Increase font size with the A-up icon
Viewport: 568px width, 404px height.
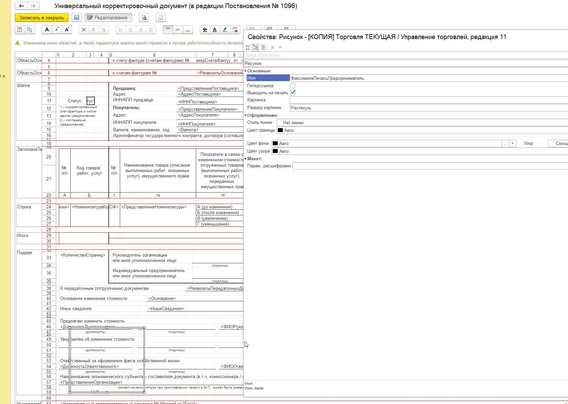click(x=67, y=30)
